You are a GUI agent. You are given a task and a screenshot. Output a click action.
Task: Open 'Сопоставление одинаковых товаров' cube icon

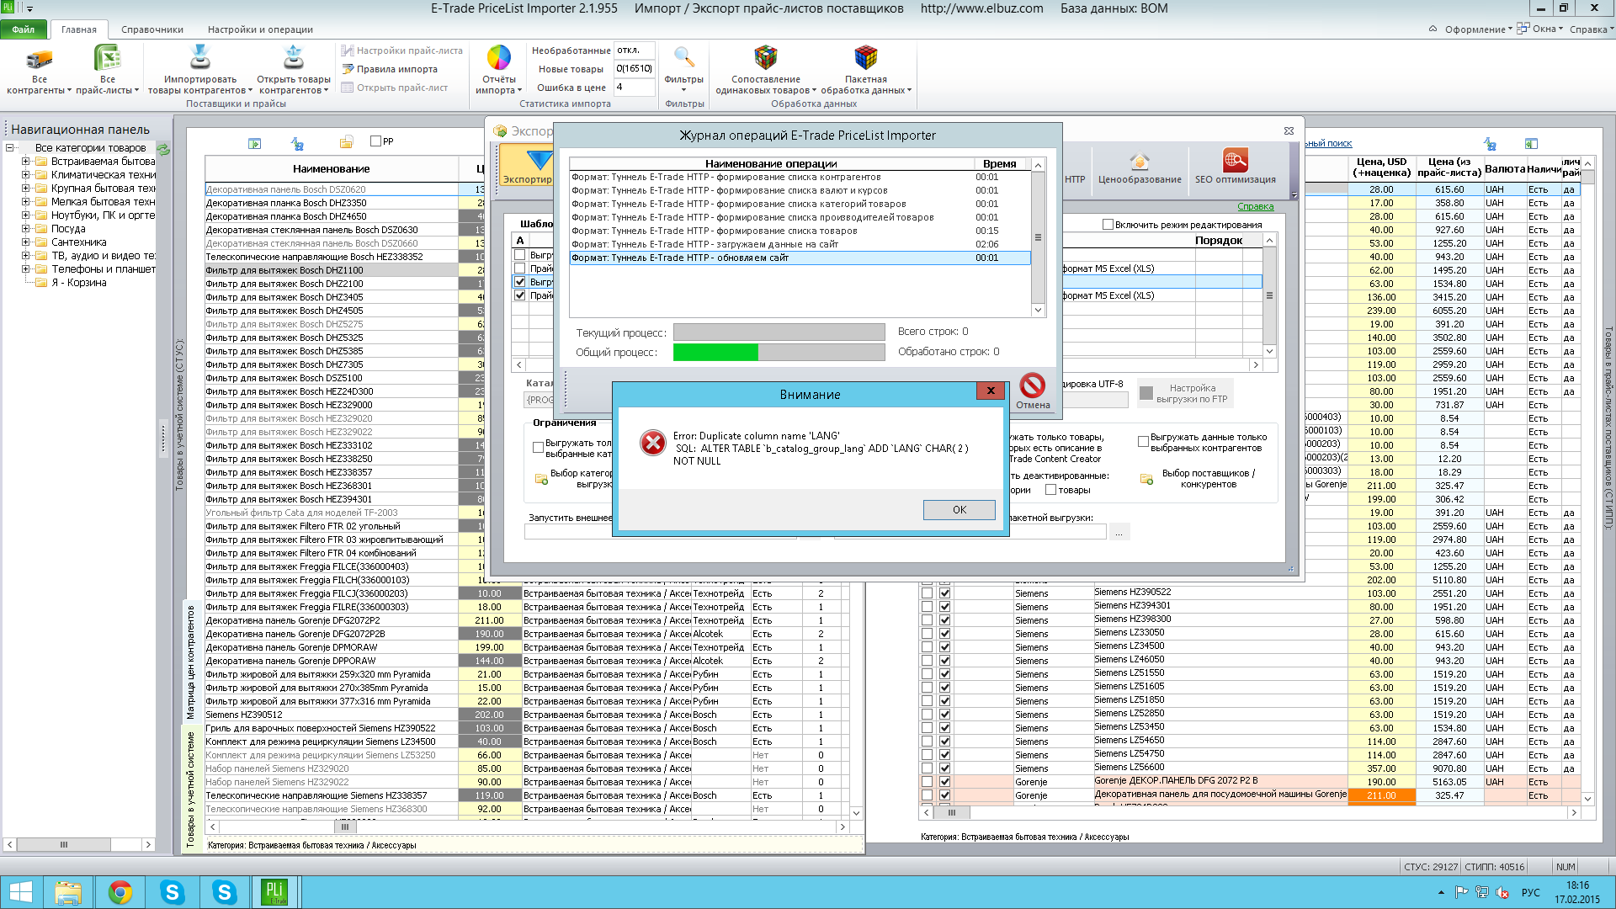pos(765,58)
